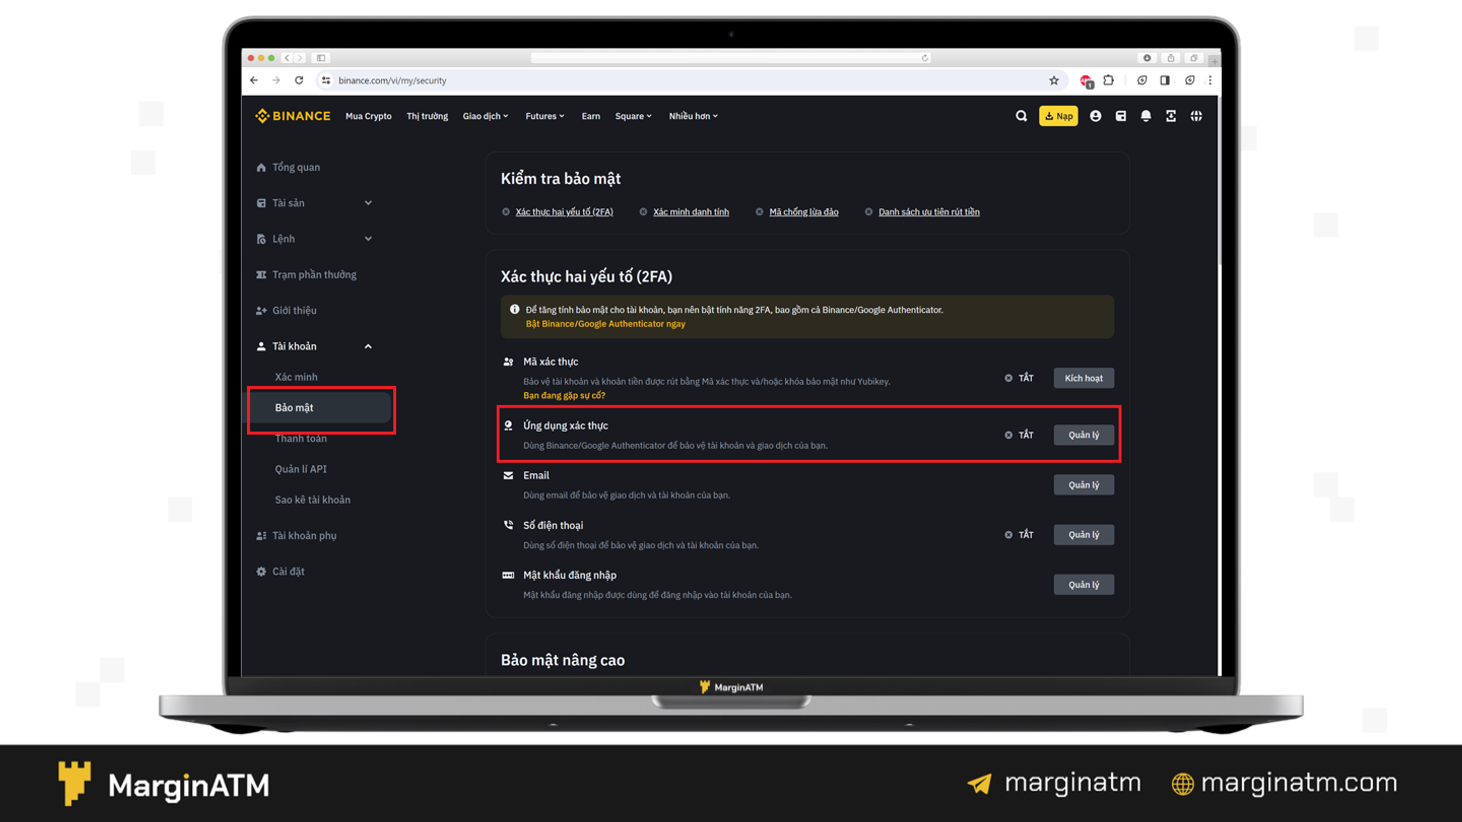Viewport: 1462px width, 822px height.
Task: Expand Tài sản sidebar section
Action: point(315,203)
